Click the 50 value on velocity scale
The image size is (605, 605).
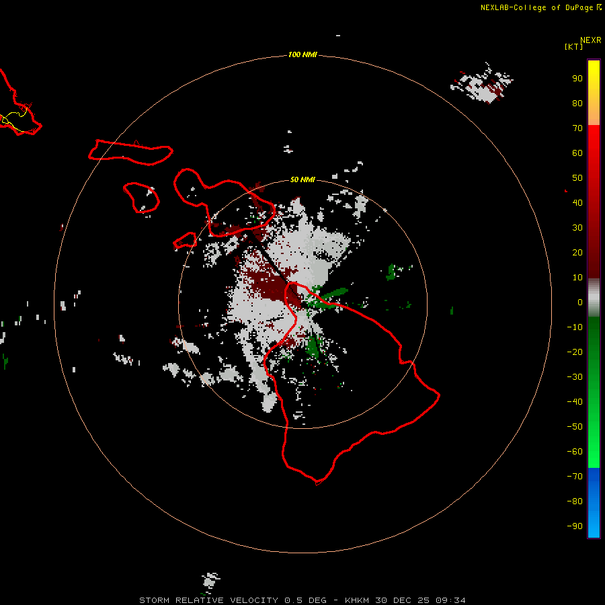pos(577,178)
